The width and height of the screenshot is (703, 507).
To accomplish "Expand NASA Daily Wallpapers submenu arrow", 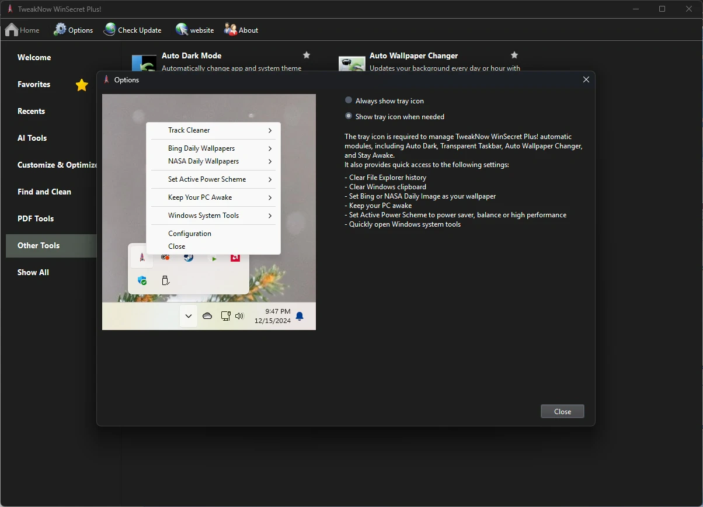I will point(270,161).
